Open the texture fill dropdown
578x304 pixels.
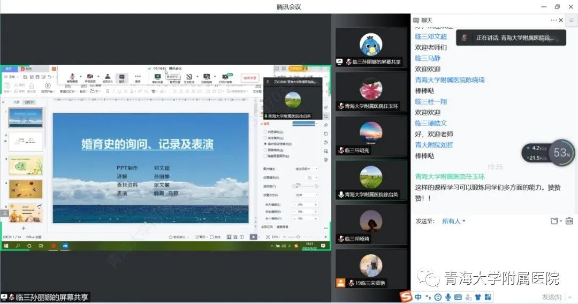[312, 177]
